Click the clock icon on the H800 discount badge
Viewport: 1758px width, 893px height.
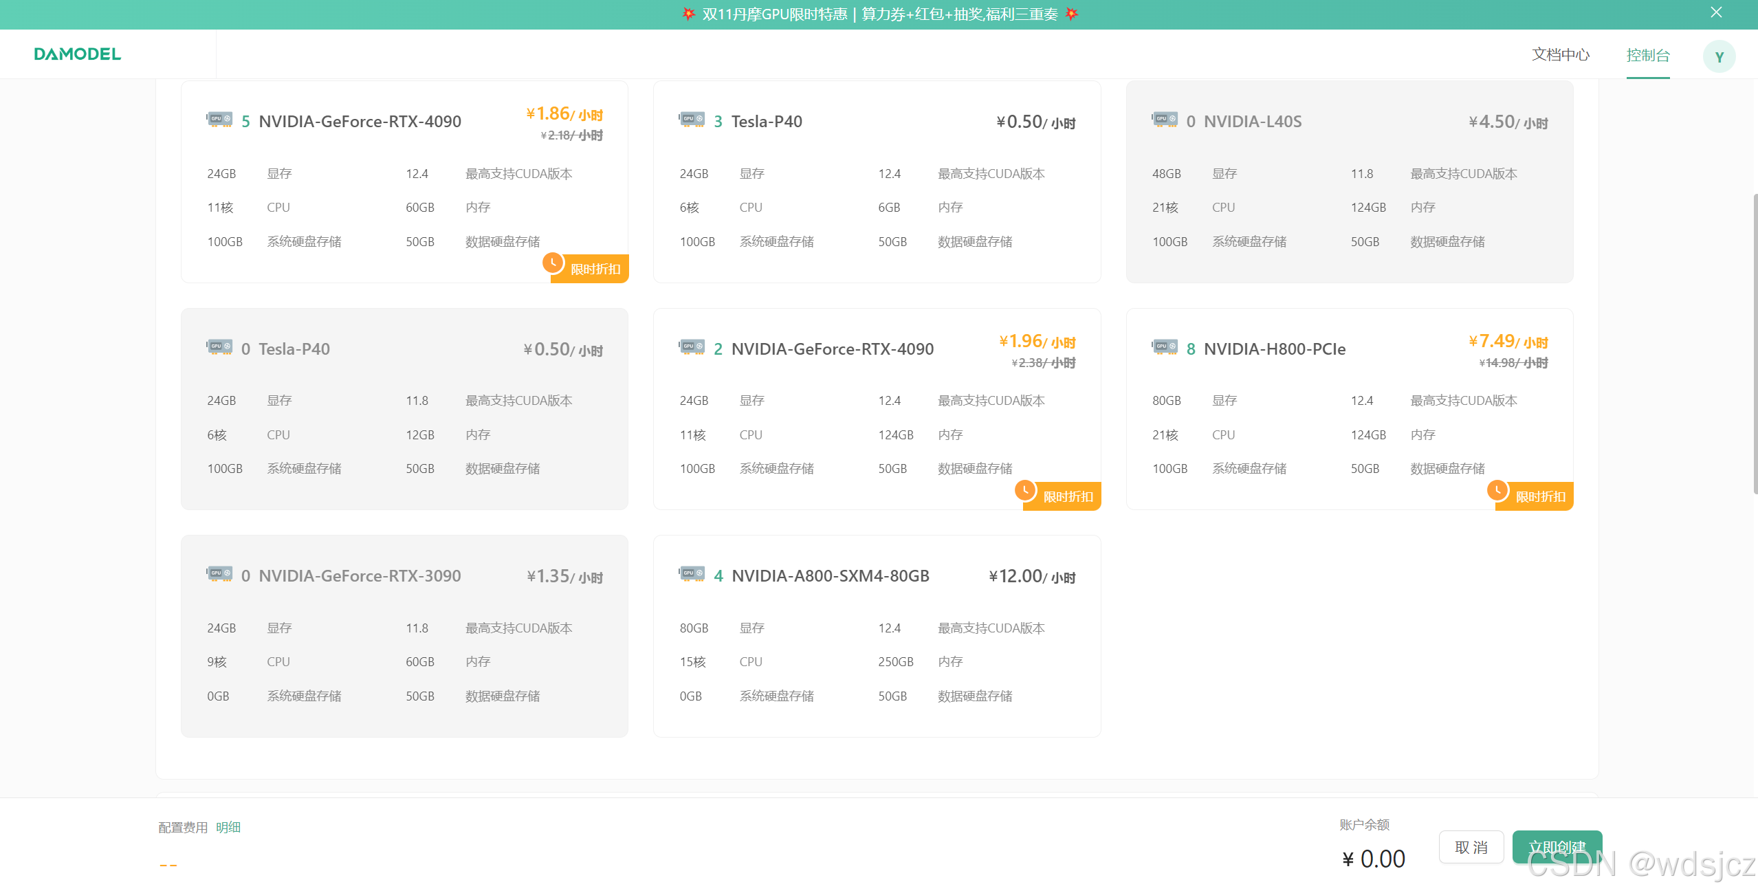point(1497,490)
